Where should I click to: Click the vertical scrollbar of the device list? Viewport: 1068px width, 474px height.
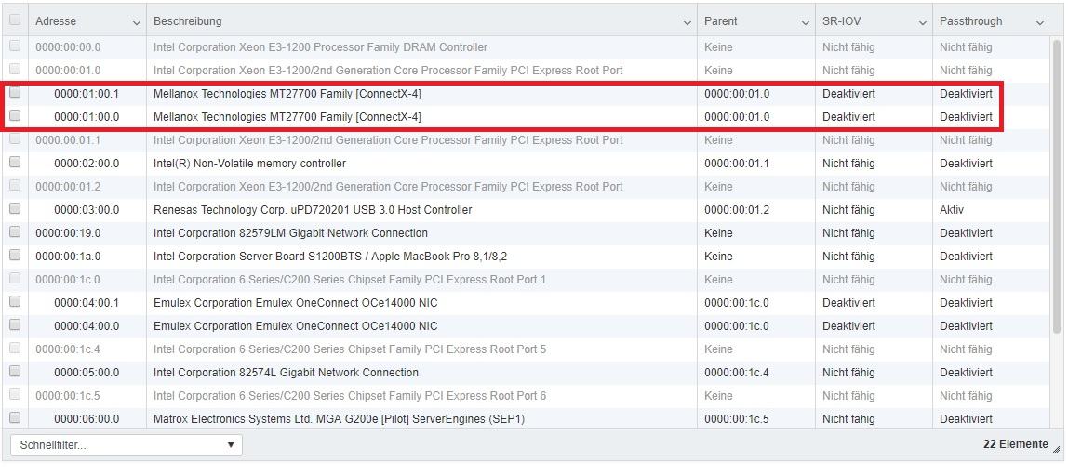coord(1056,186)
